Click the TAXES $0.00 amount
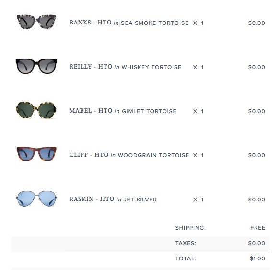 tap(257, 243)
